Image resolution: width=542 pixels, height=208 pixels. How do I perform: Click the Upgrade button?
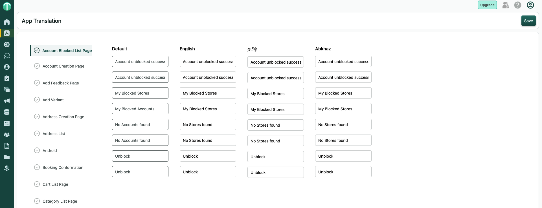click(487, 5)
